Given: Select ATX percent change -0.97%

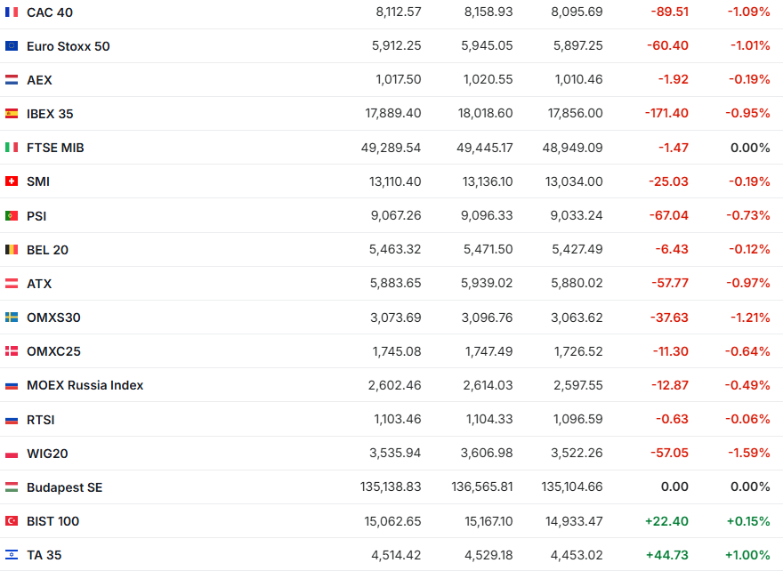Looking at the screenshot, I should [x=748, y=283].
